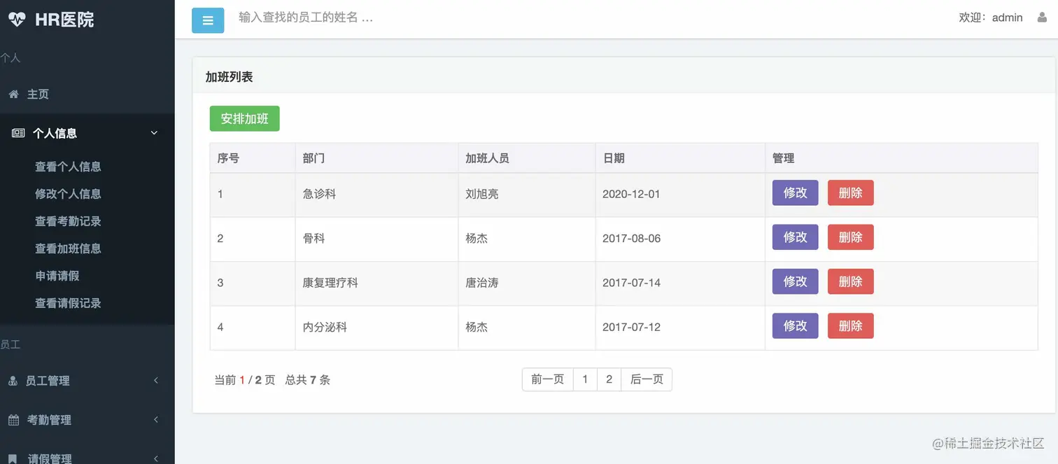Click the HR医院 title text
The width and height of the screenshot is (1058, 464).
tap(64, 20)
